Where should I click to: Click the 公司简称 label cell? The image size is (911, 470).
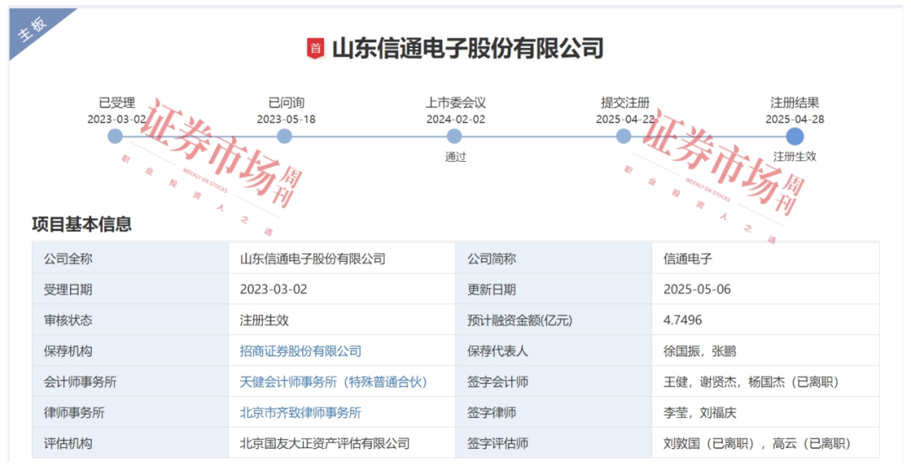553,259
